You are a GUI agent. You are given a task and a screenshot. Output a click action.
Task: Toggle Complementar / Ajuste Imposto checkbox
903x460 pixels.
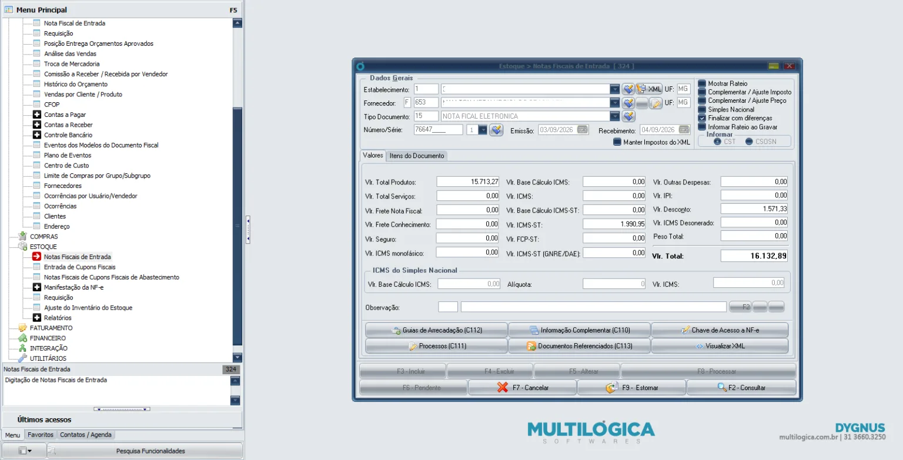(x=702, y=92)
